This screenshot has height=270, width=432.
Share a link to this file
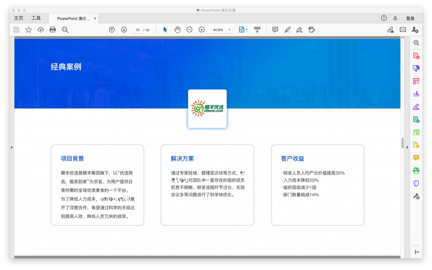[x=390, y=29]
